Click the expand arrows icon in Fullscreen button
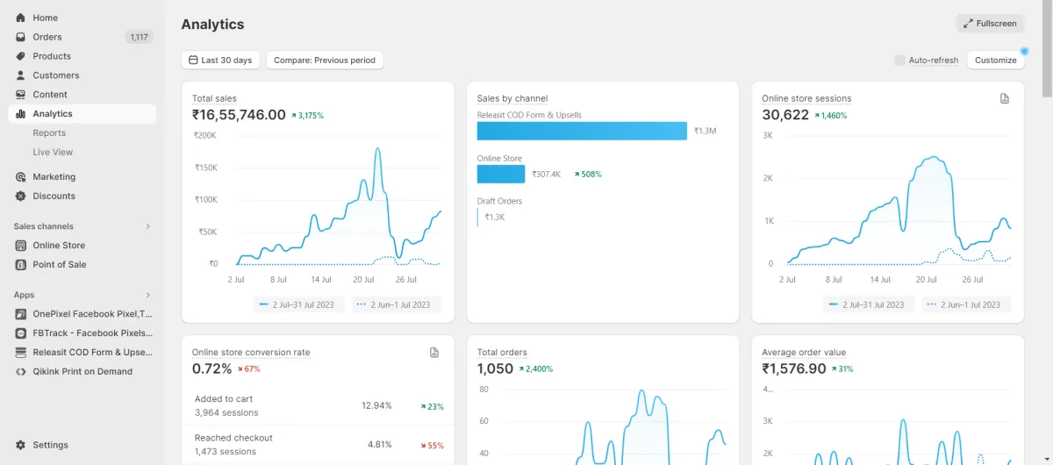The width and height of the screenshot is (1053, 465). click(968, 24)
